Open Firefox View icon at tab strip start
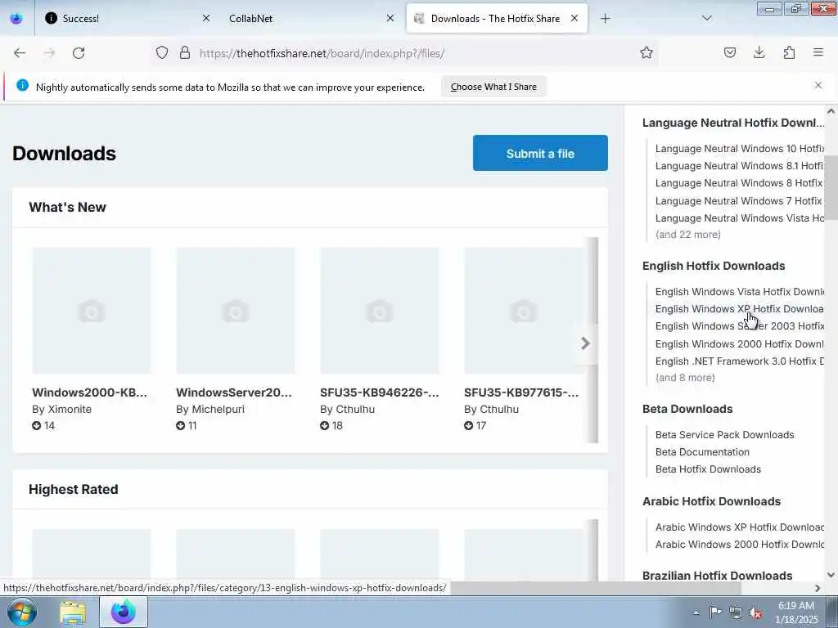 [16, 19]
